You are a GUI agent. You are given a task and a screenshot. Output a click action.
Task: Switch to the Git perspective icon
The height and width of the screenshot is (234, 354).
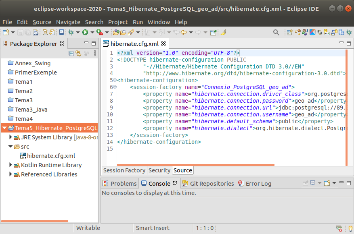click(327, 33)
